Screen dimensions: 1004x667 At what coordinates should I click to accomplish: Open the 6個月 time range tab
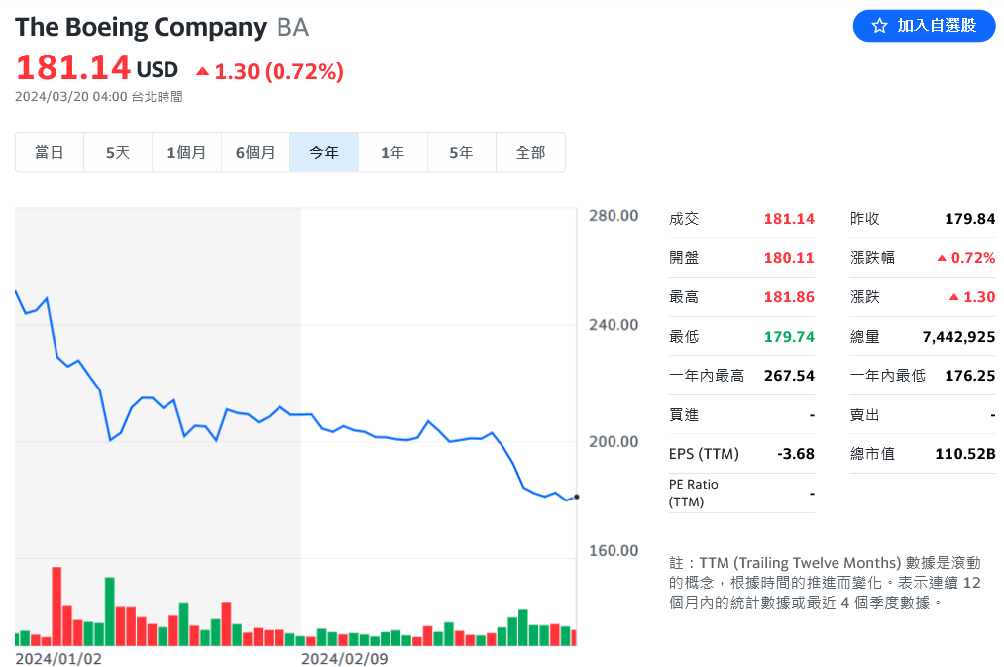(256, 153)
